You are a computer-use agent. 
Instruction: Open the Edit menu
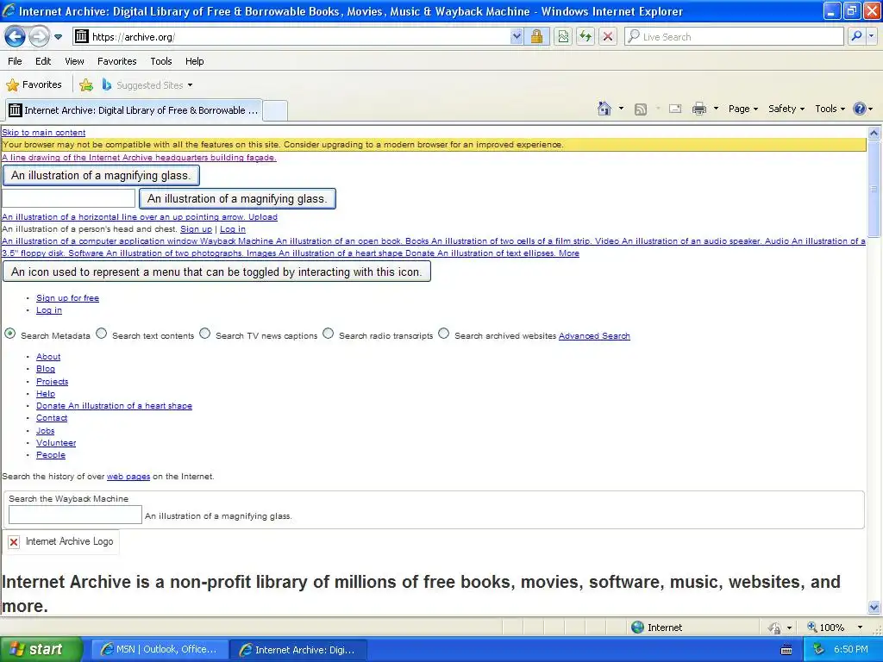point(43,61)
